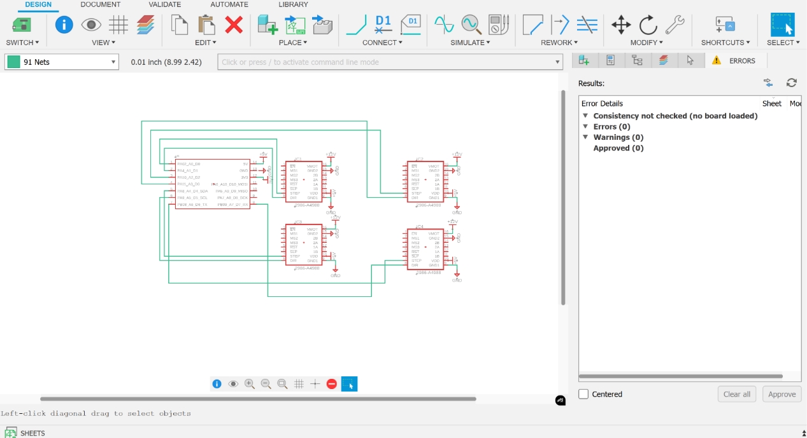The image size is (807, 438).
Task: Open the SWITCH dropdown menu
Action: pos(22,43)
